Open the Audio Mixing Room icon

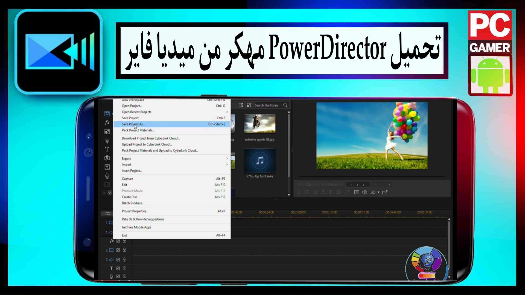tap(107, 167)
